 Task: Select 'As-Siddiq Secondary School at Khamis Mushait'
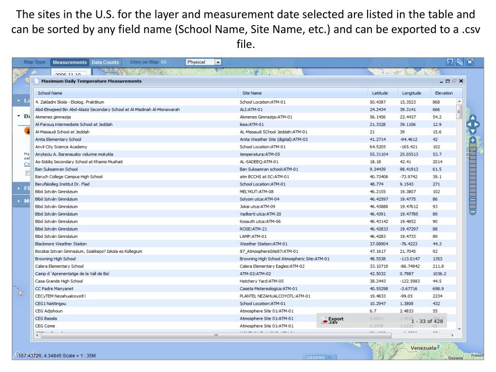[245, 162]
